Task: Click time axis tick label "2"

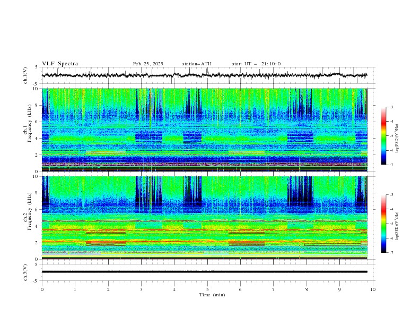Action: tap(108, 289)
